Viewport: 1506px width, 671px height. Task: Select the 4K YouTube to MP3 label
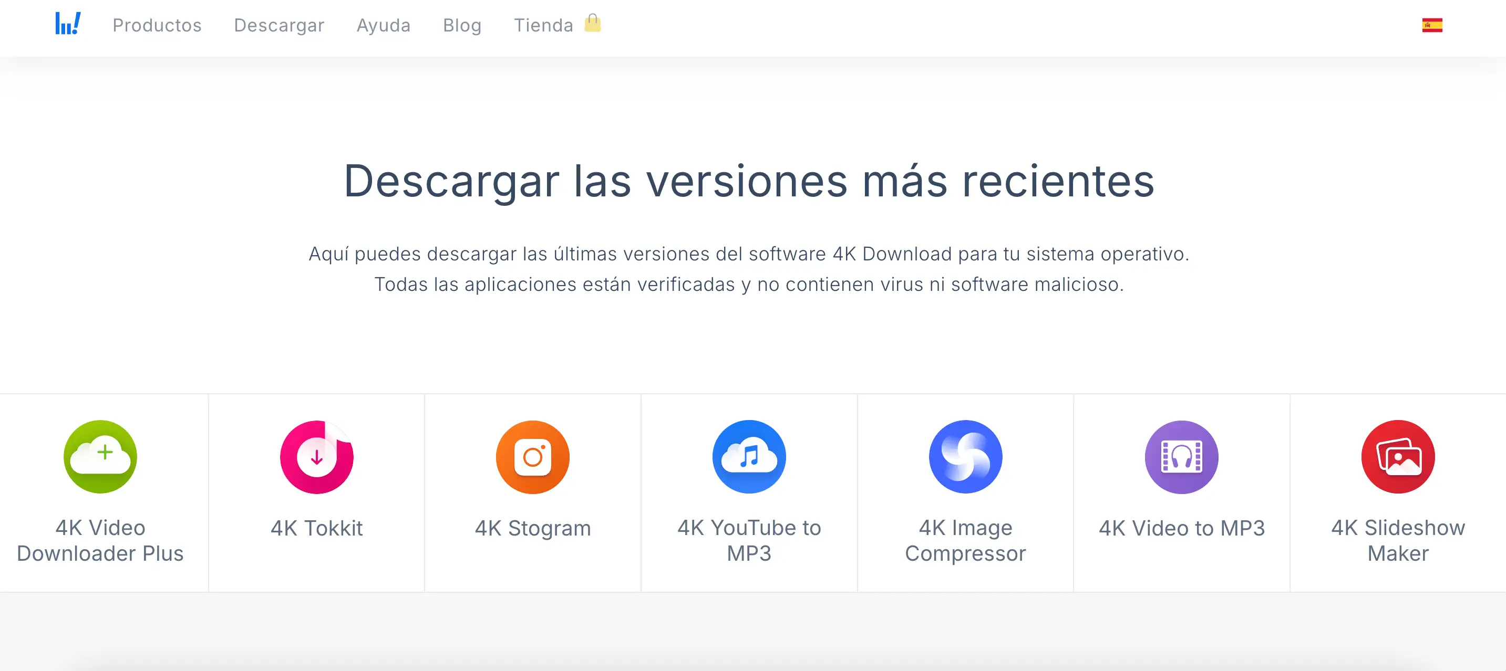749,540
